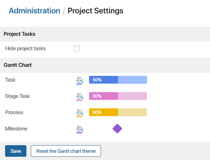Select the purple Milestone diamond preview
The height and width of the screenshot is (160, 210).
point(117,129)
